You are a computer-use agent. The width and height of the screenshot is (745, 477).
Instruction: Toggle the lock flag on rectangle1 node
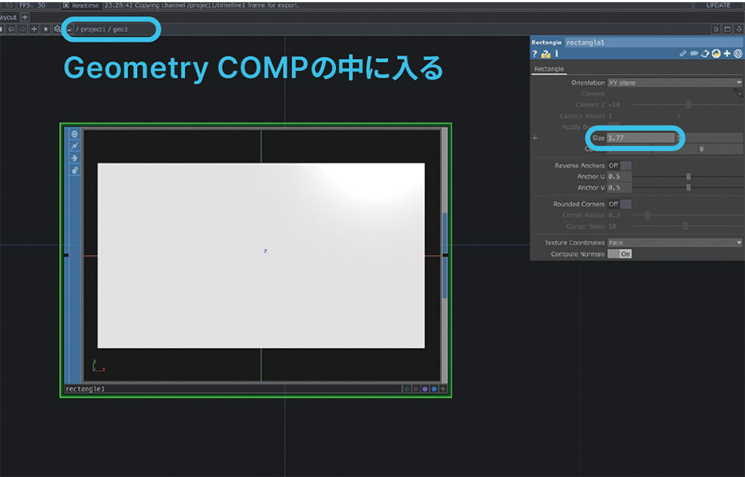point(74,171)
